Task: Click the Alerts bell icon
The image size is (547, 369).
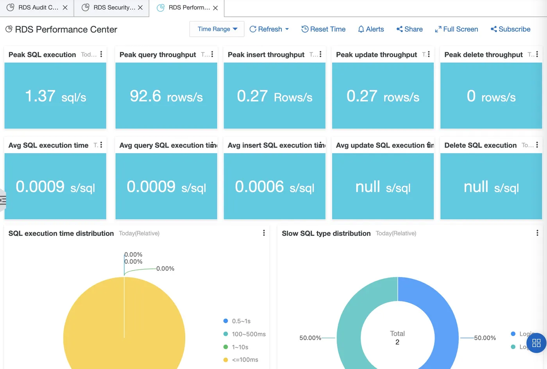Action: pyautogui.click(x=361, y=29)
